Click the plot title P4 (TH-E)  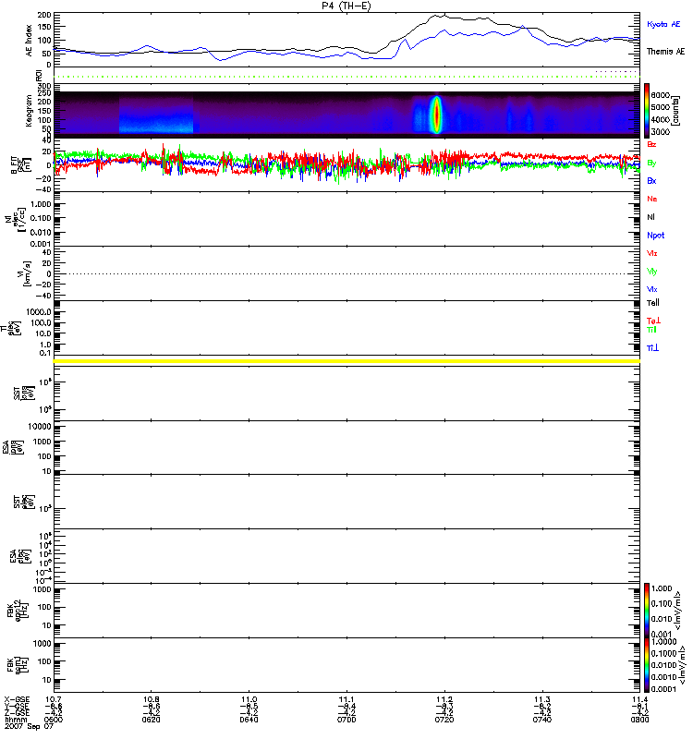coord(346,6)
